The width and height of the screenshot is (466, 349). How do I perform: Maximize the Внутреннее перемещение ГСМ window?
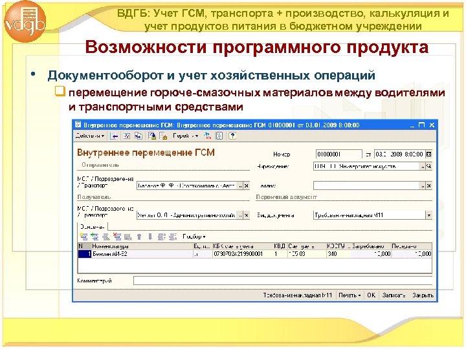(422, 125)
